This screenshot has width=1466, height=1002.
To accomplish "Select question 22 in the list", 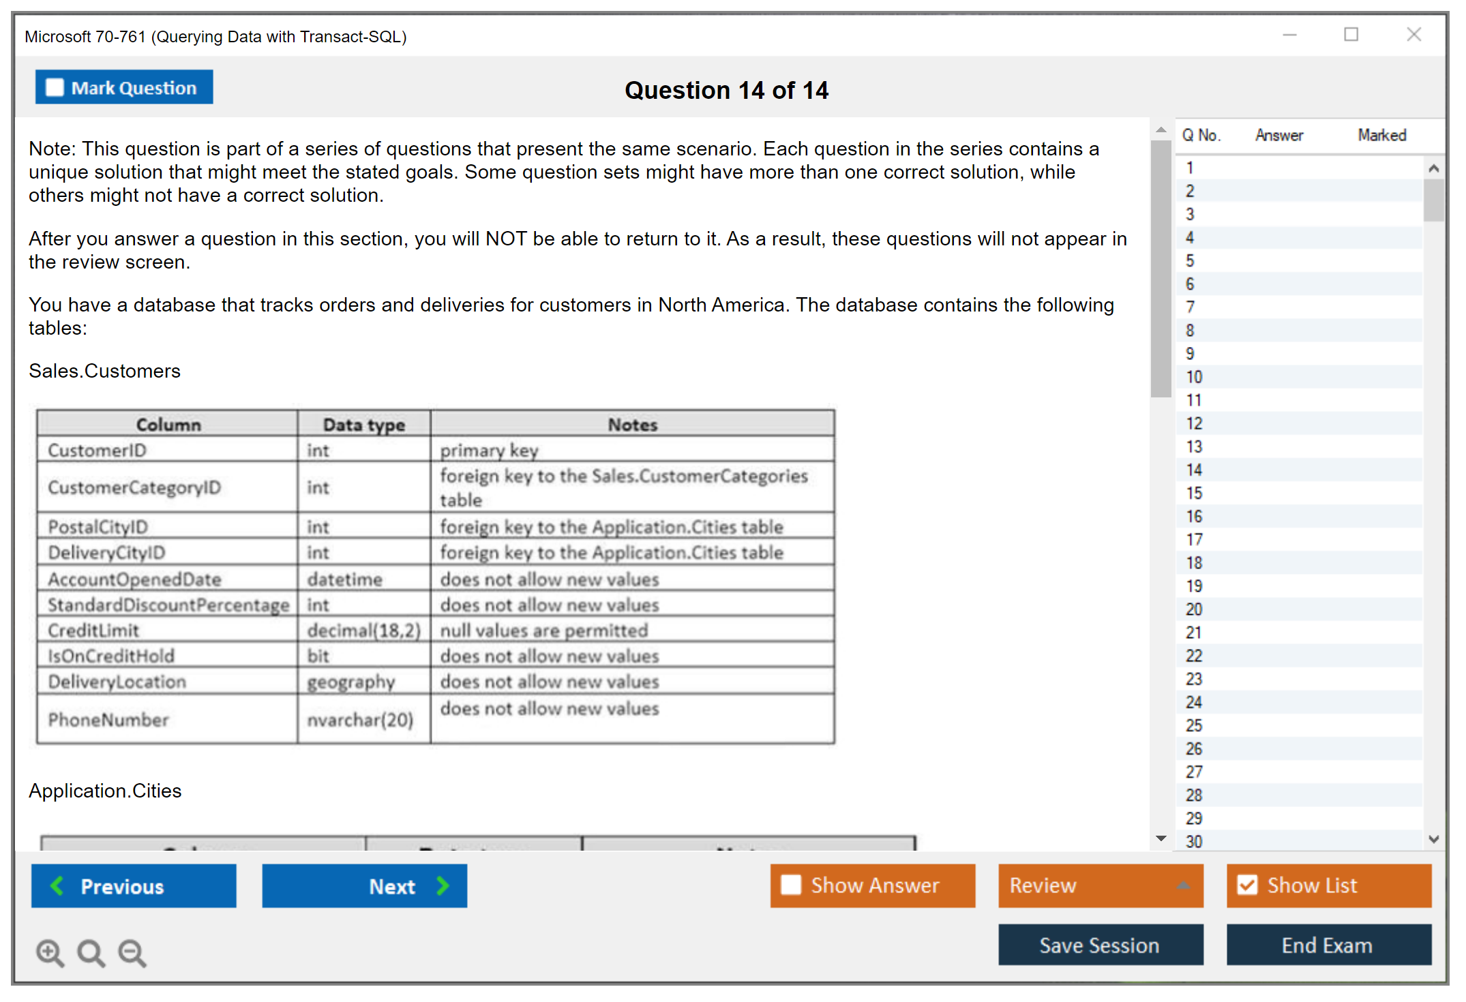I will (1194, 656).
